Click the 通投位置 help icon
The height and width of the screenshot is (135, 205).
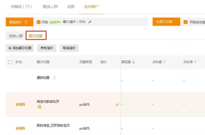tap(54, 78)
